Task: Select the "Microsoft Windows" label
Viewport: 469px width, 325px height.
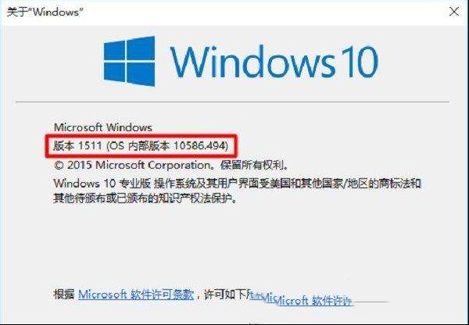Action: click(x=103, y=127)
